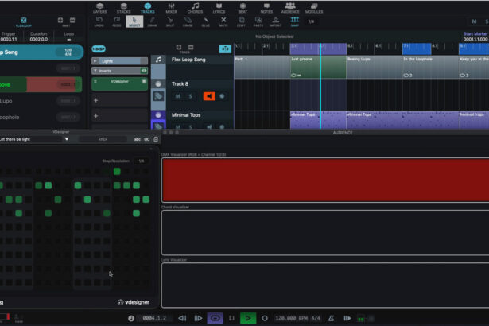Toggle the INSP inspector pill button
This screenshot has width=489, height=326.
click(x=99, y=49)
